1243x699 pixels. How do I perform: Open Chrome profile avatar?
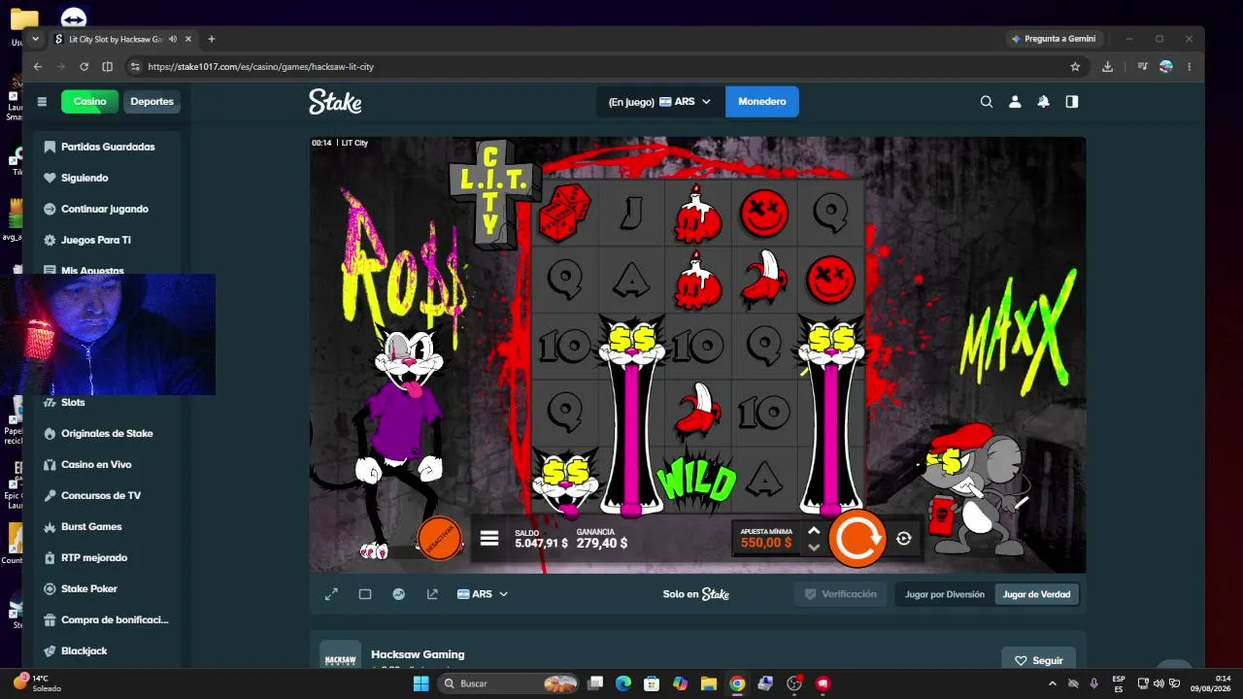1166,67
